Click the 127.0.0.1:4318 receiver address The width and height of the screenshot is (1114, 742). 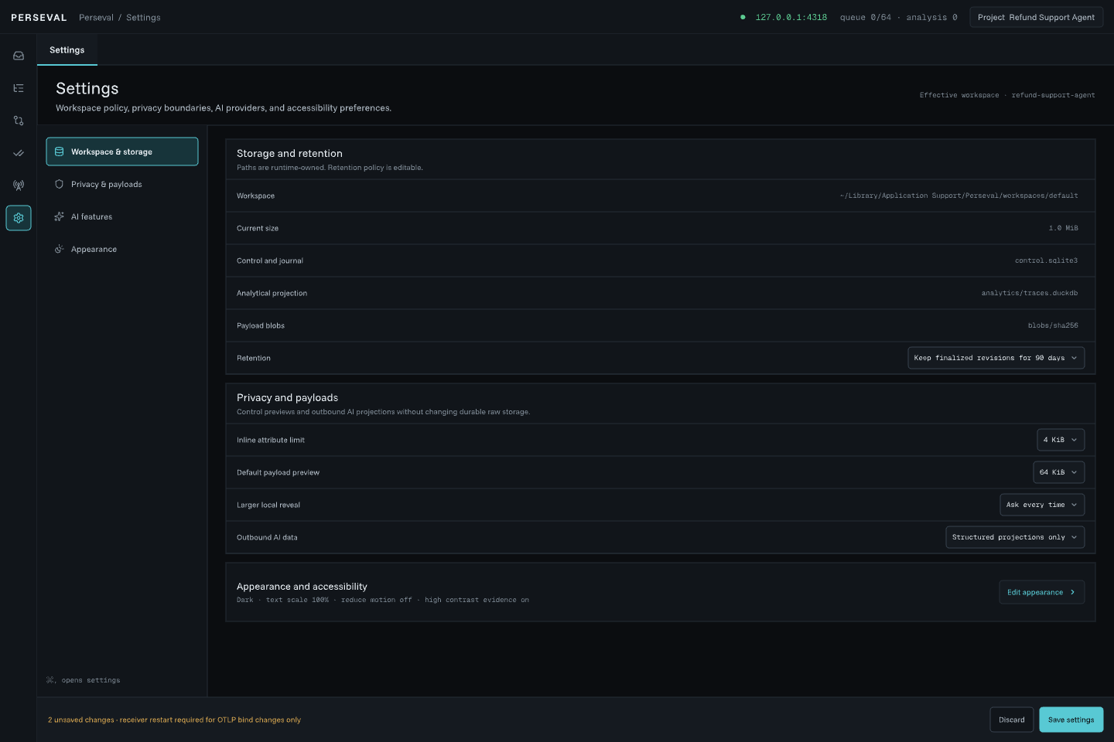coord(791,17)
